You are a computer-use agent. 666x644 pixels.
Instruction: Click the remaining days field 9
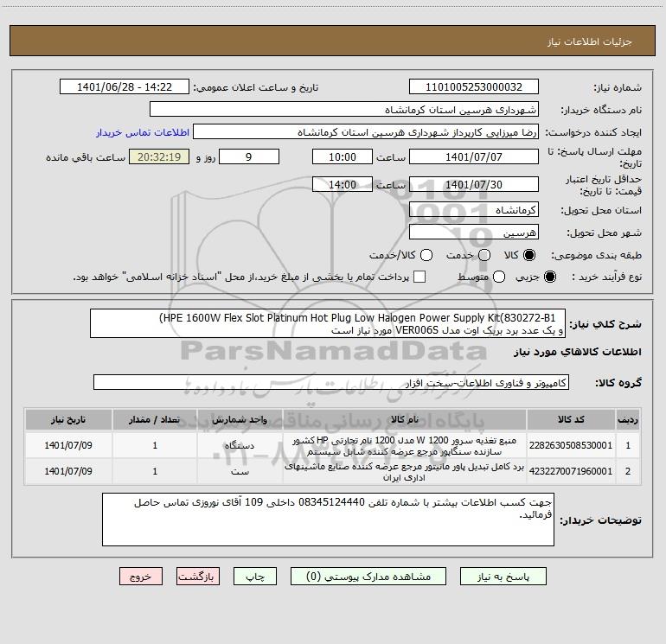pos(249,157)
